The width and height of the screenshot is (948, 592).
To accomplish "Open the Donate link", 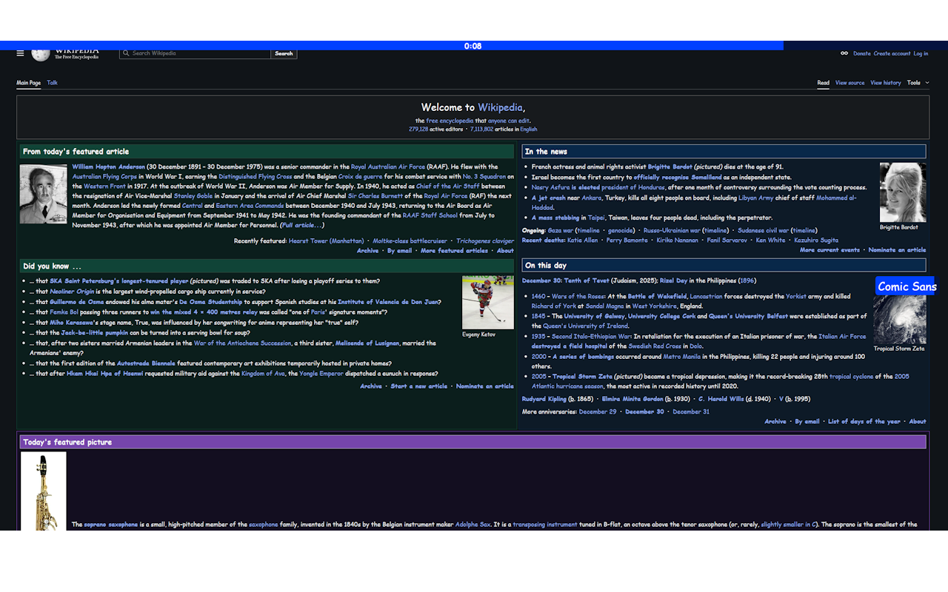I will [x=862, y=53].
